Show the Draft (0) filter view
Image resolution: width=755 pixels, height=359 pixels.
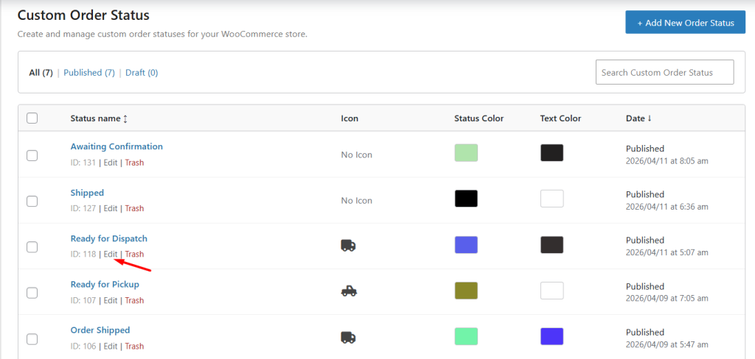[141, 73]
